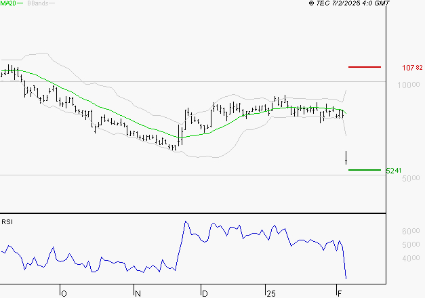This screenshot has height=298, width=425.
Task: Click the RSI 60.00 axis label
Action: [x=411, y=231]
